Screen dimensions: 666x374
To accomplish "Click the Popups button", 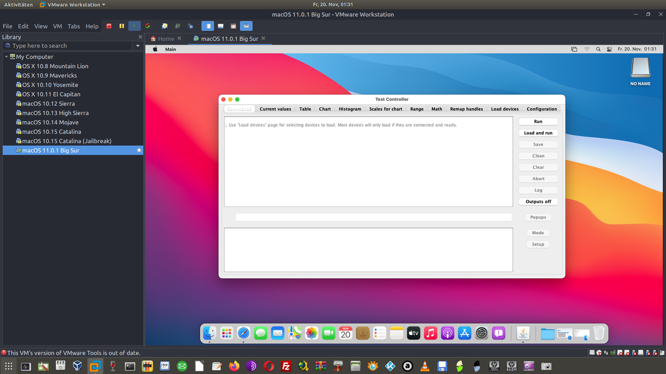I will pos(538,217).
